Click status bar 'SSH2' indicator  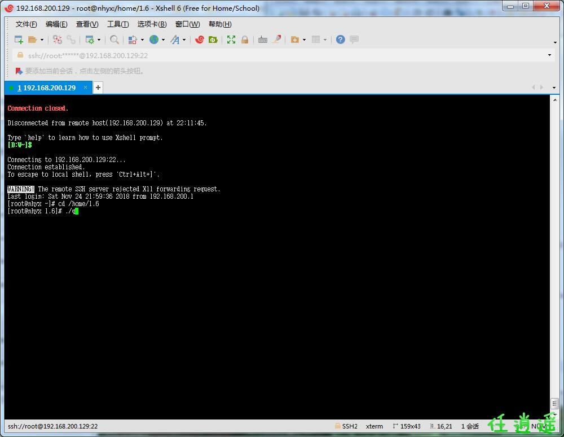coord(346,426)
